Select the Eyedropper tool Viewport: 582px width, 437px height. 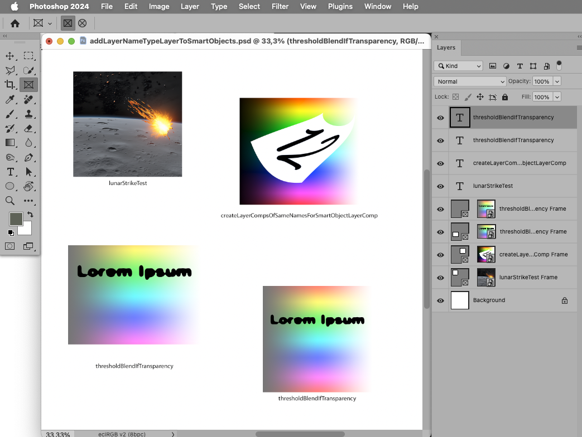click(9, 99)
